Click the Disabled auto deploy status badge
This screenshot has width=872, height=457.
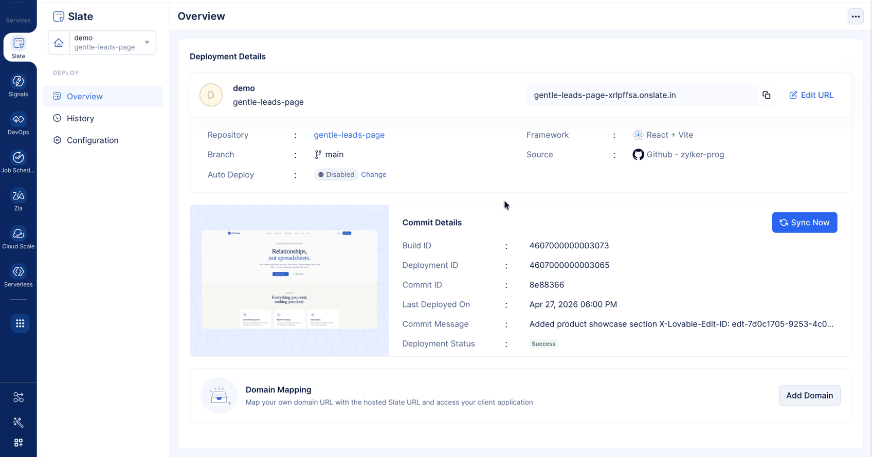pos(336,175)
